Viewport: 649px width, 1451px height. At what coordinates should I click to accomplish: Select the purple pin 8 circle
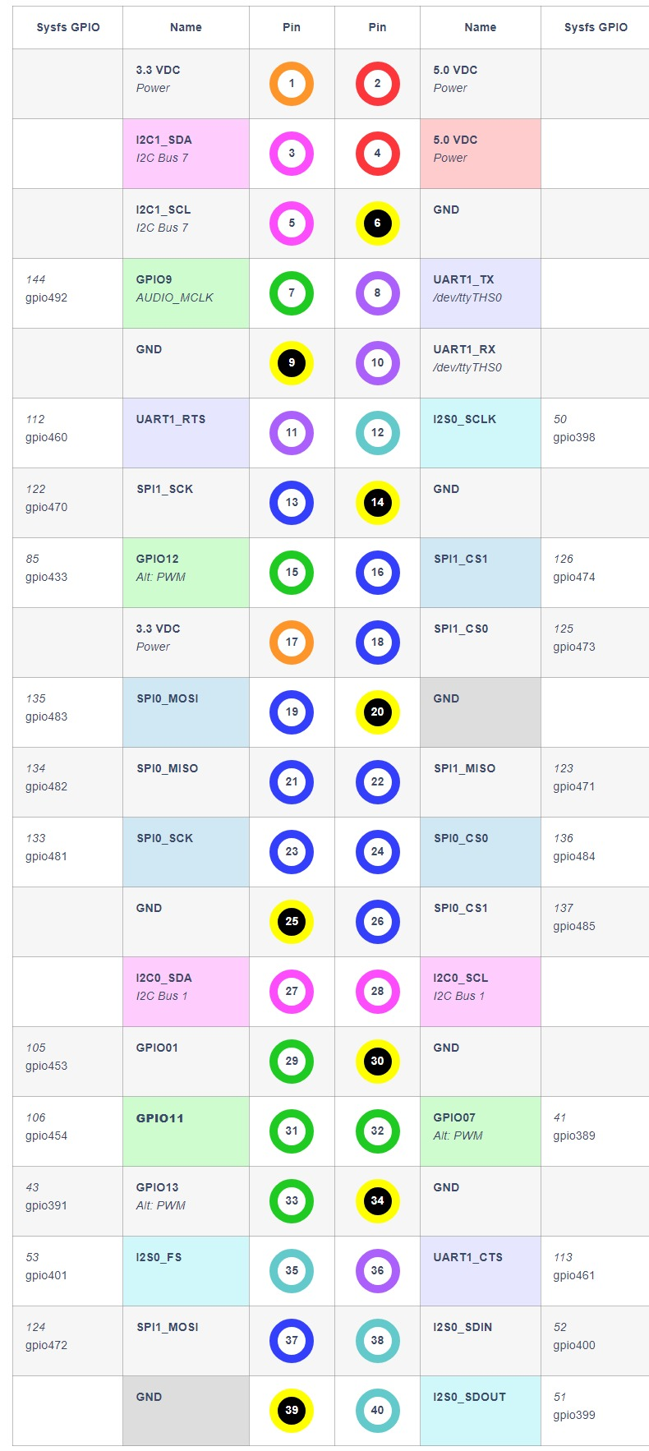[378, 293]
